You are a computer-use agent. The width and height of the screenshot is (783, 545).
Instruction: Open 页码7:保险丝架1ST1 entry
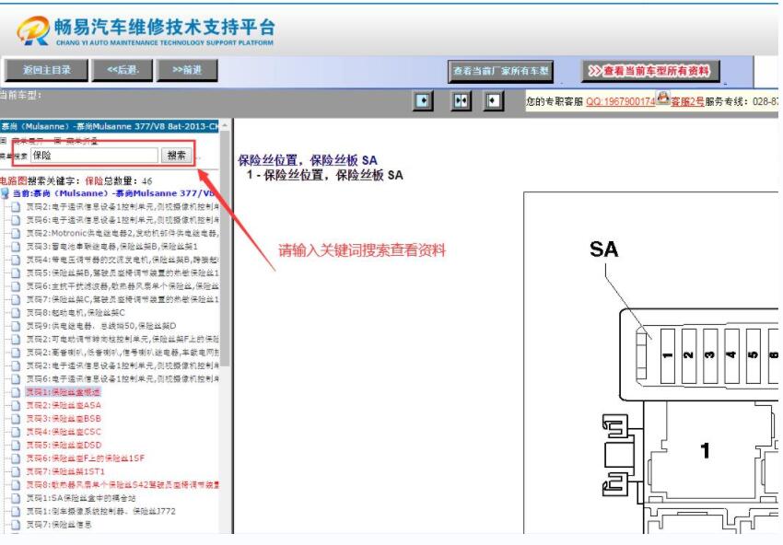(x=65, y=471)
